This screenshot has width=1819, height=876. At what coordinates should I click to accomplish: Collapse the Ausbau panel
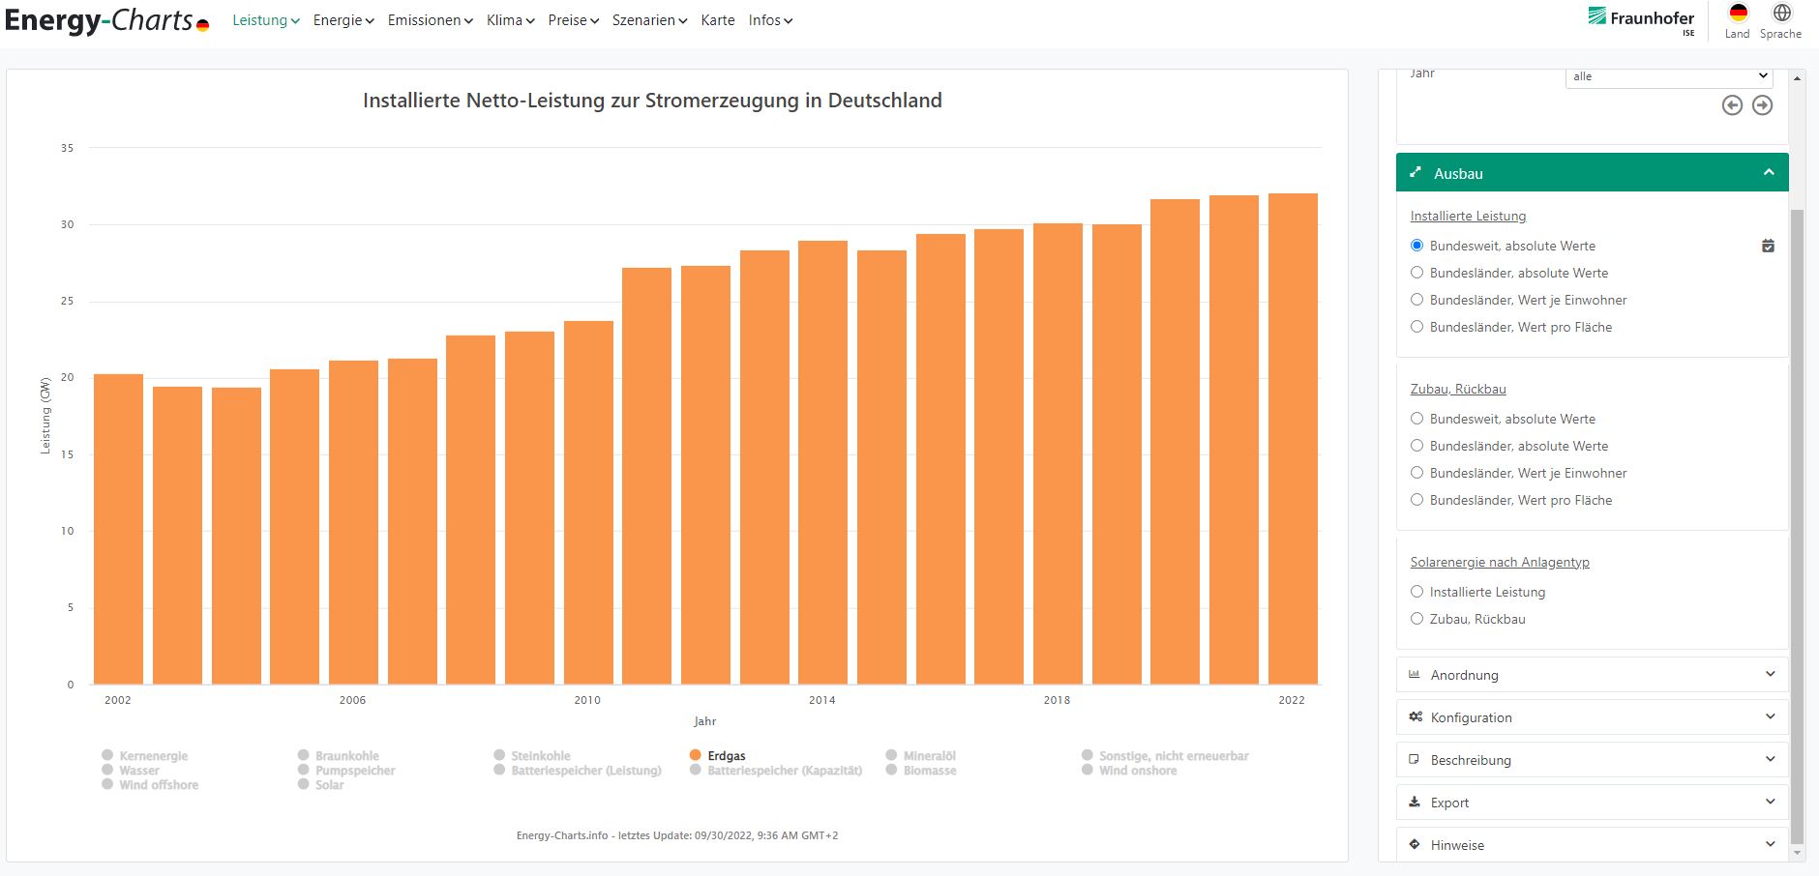[x=1593, y=173]
